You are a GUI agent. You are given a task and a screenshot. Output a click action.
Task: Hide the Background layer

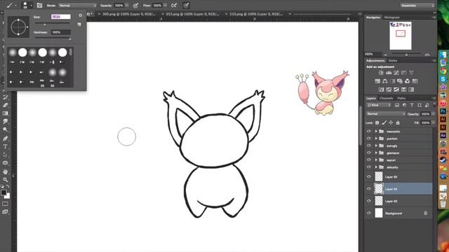click(x=369, y=213)
